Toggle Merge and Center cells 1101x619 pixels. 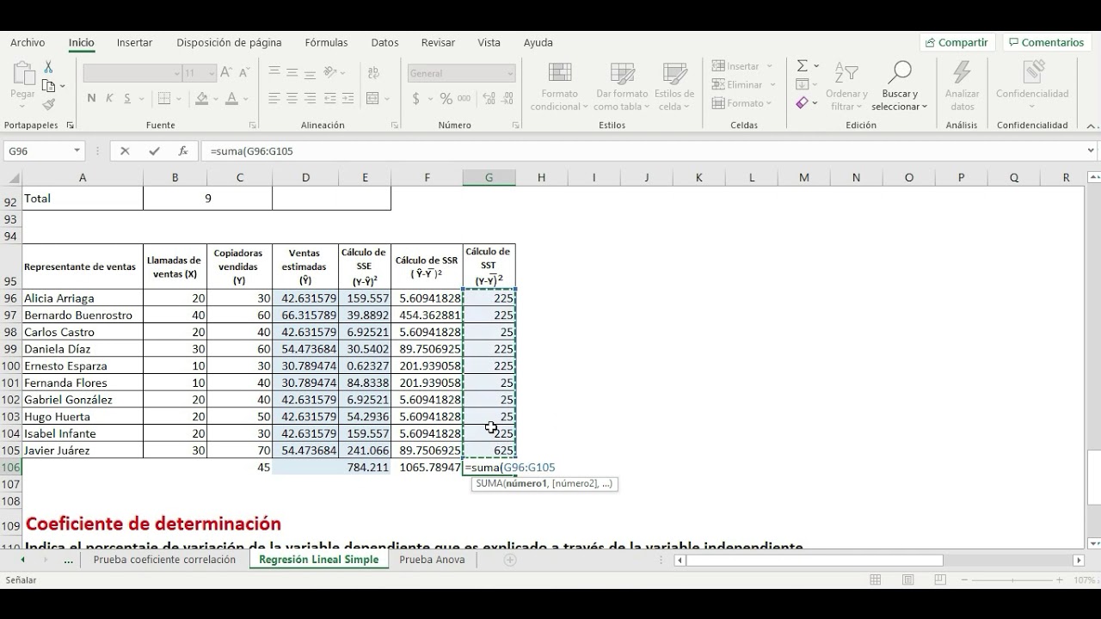372,99
